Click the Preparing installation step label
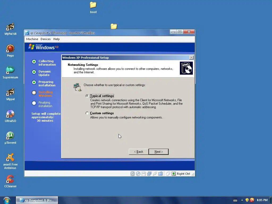Screen dimensions: 272x204 (x=47, y=84)
